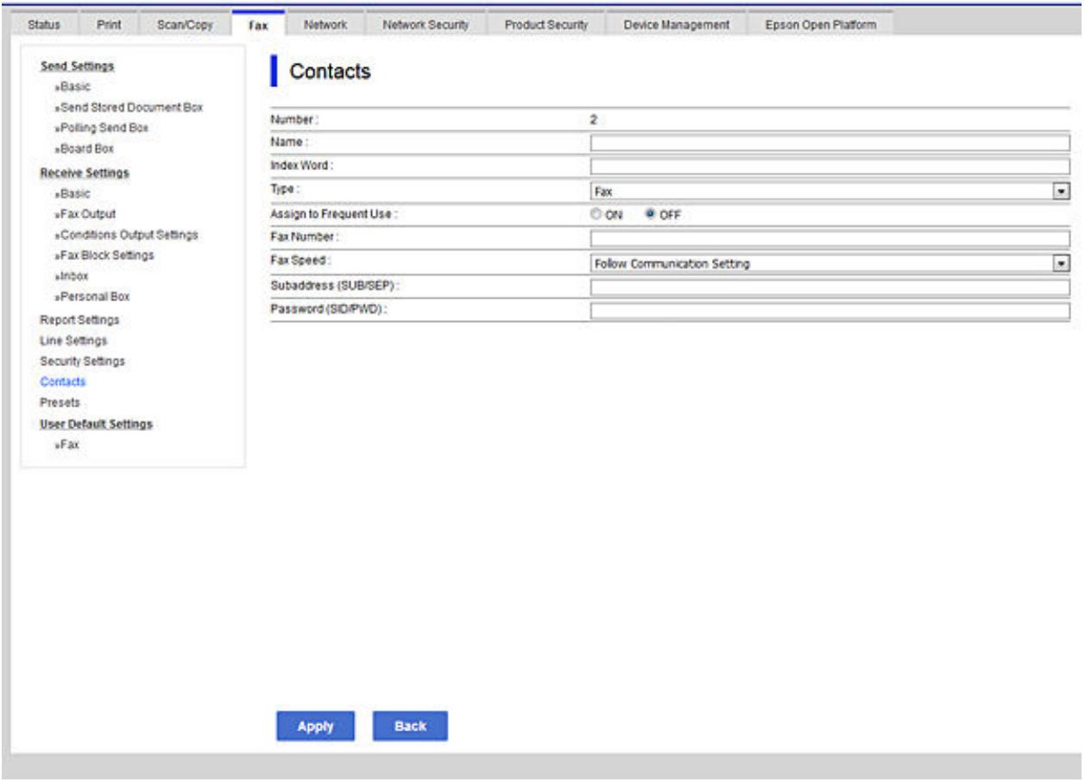The height and width of the screenshot is (782, 1085).
Task: Select the Fax tab
Action: click(x=258, y=26)
